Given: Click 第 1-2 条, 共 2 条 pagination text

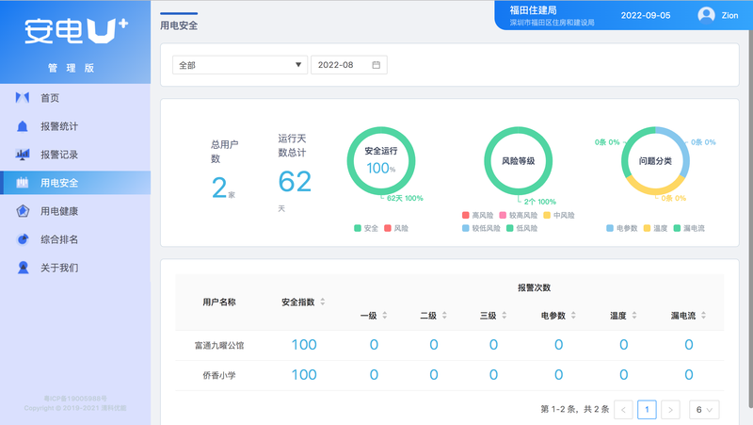Looking at the screenshot, I should [575, 409].
